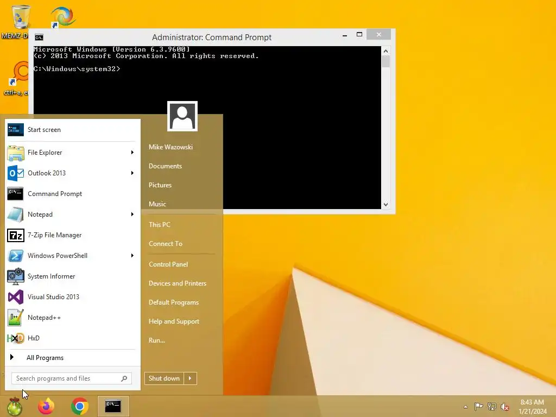Click the user account picture
The height and width of the screenshot is (417, 556).
coord(182,116)
